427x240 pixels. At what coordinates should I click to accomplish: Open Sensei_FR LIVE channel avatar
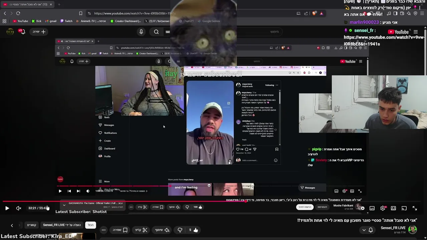coord(413,229)
